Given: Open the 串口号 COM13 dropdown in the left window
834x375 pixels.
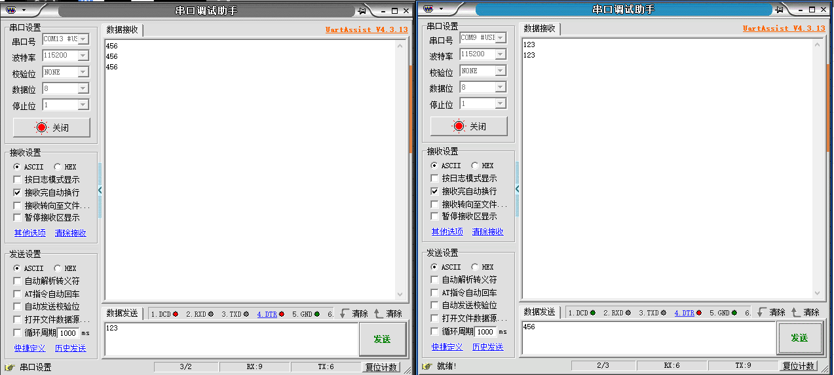Looking at the screenshot, I should pyautogui.click(x=83, y=39).
